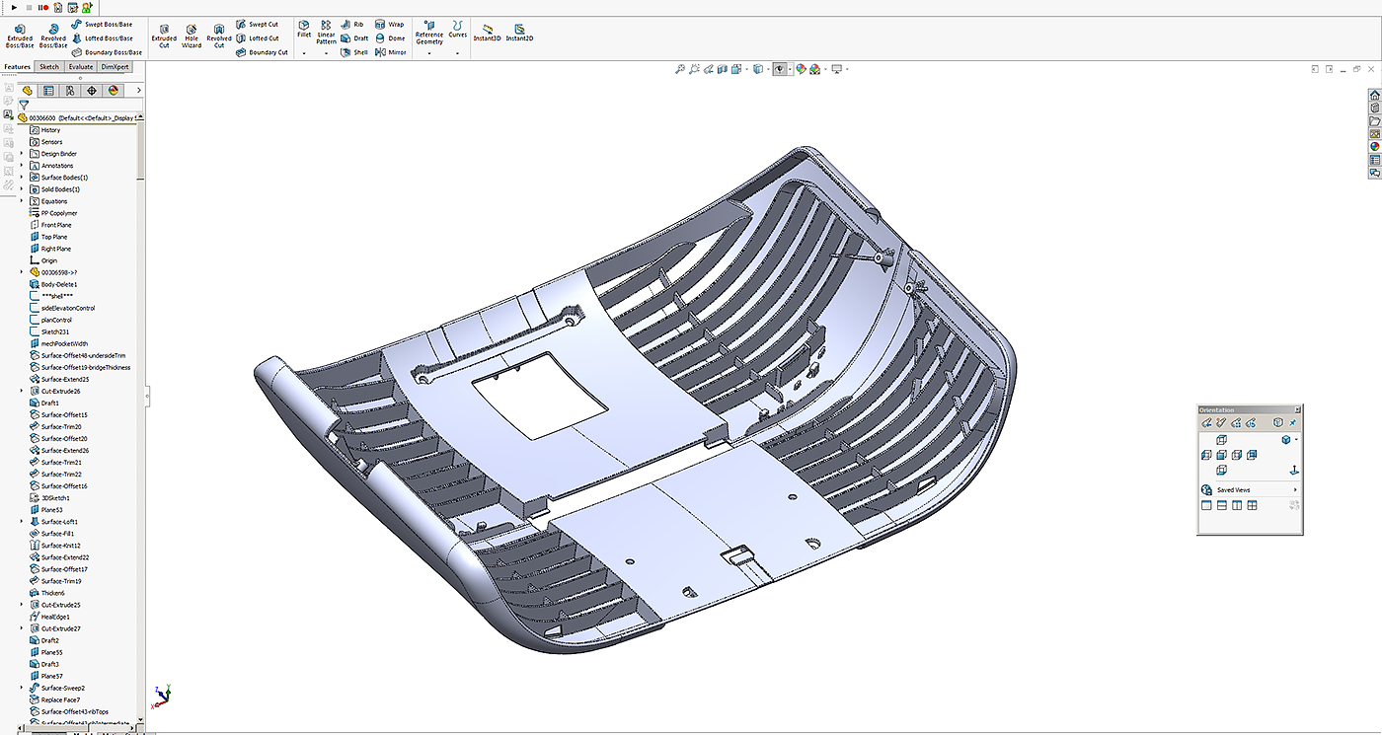The image size is (1382, 735).
Task: Expand the Saved Views submenu arrow
Action: click(x=1295, y=489)
